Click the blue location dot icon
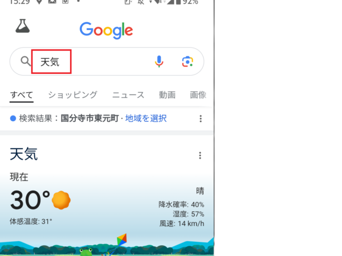Viewport: 342px width, 256px height. pyautogui.click(x=13, y=118)
